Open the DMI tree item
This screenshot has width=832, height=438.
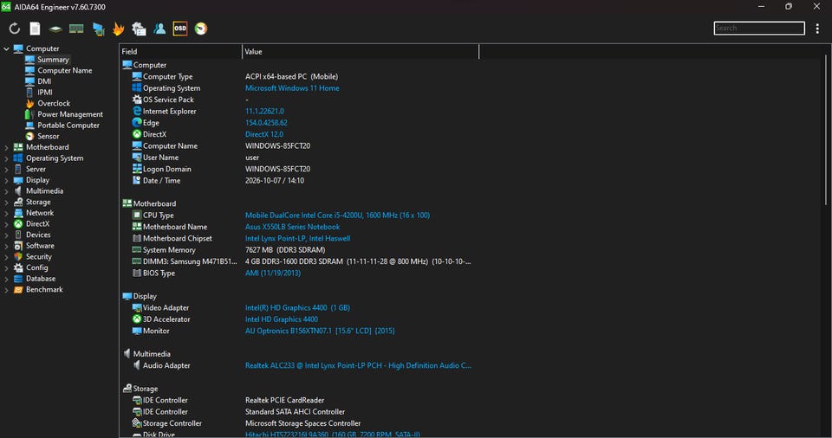pos(44,81)
